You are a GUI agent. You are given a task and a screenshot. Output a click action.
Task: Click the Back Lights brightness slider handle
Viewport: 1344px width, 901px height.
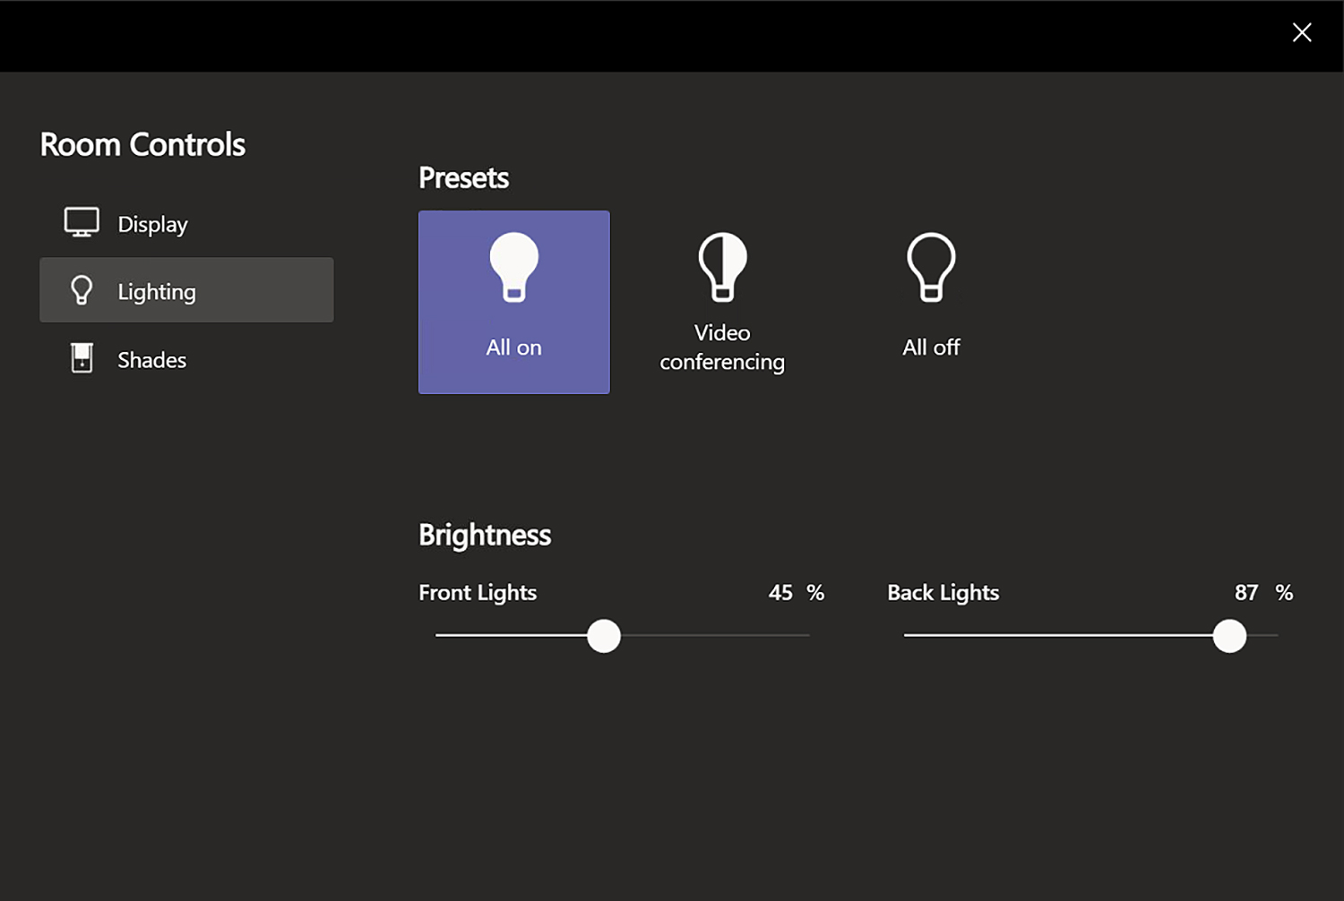coord(1229,636)
